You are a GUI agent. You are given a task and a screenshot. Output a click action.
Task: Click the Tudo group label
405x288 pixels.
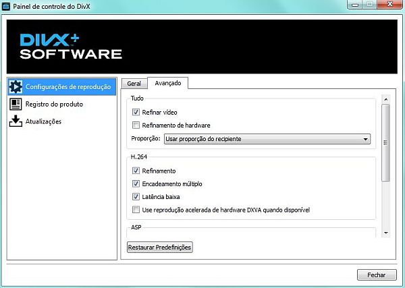click(137, 98)
